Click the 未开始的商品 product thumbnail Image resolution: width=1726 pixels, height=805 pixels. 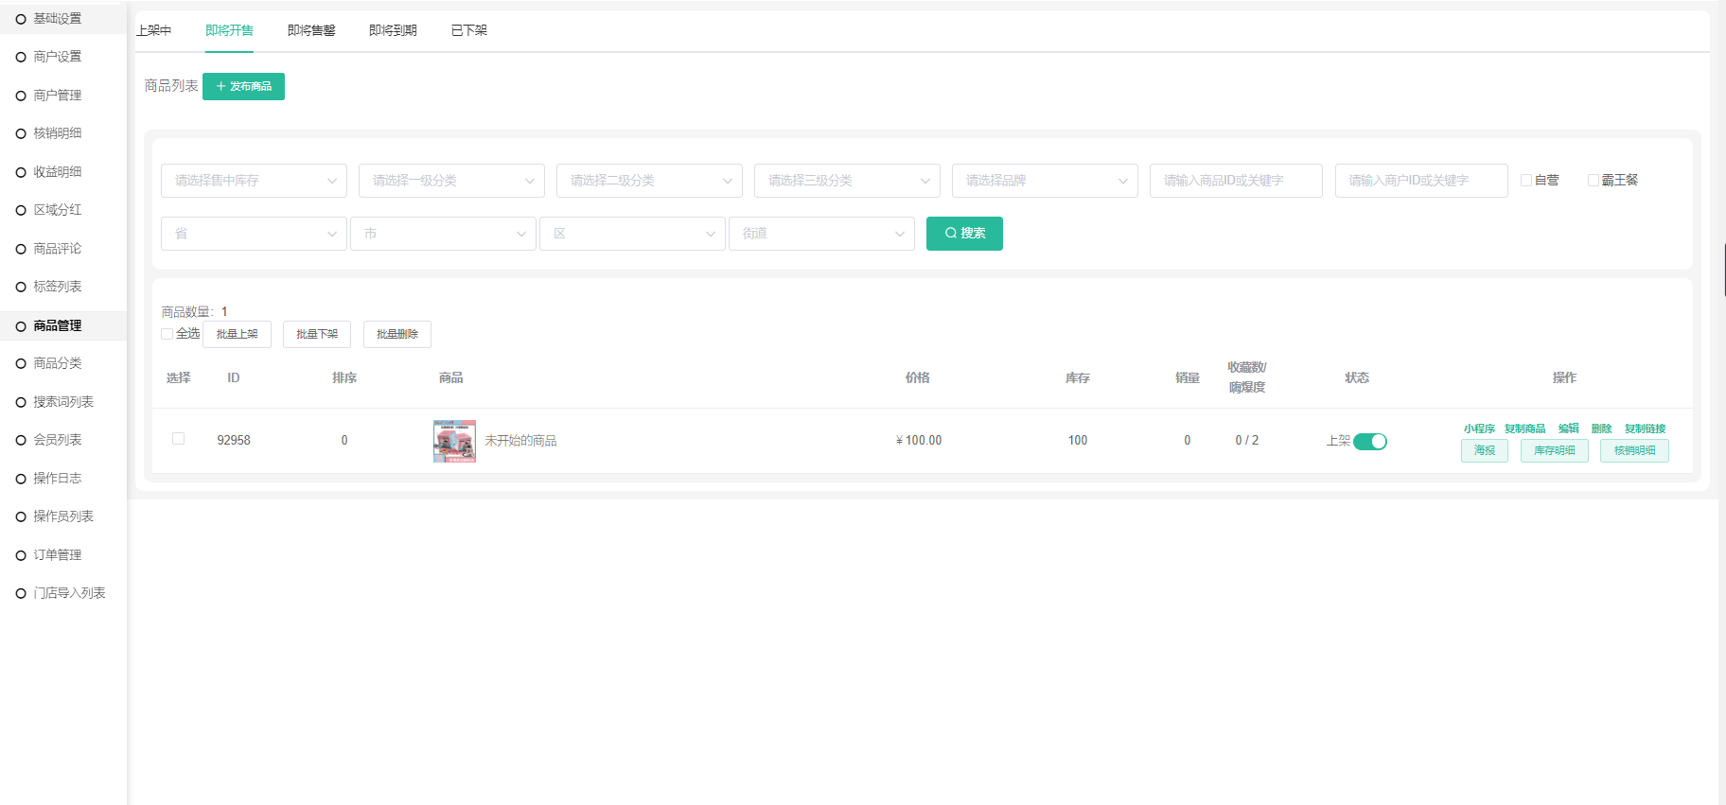coord(454,441)
